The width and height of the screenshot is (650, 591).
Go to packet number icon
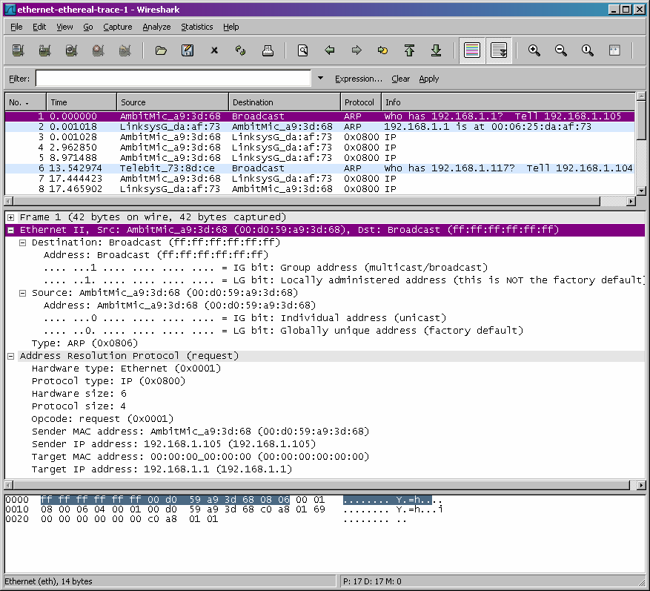(x=382, y=50)
